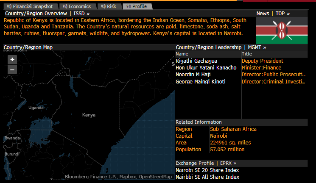The image size is (316, 183).
Task: Click the Mapbox attribution link
Action: (128, 177)
